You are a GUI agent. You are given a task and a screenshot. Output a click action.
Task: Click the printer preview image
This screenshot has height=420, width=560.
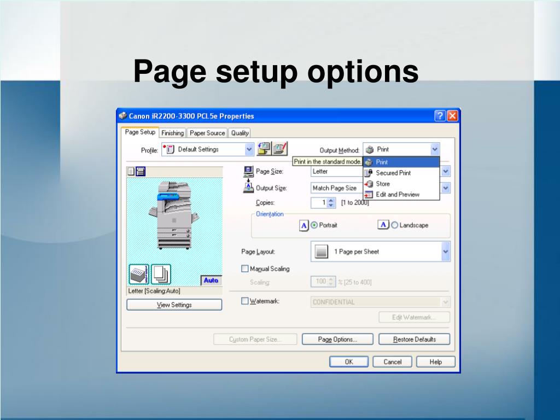(174, 215)
